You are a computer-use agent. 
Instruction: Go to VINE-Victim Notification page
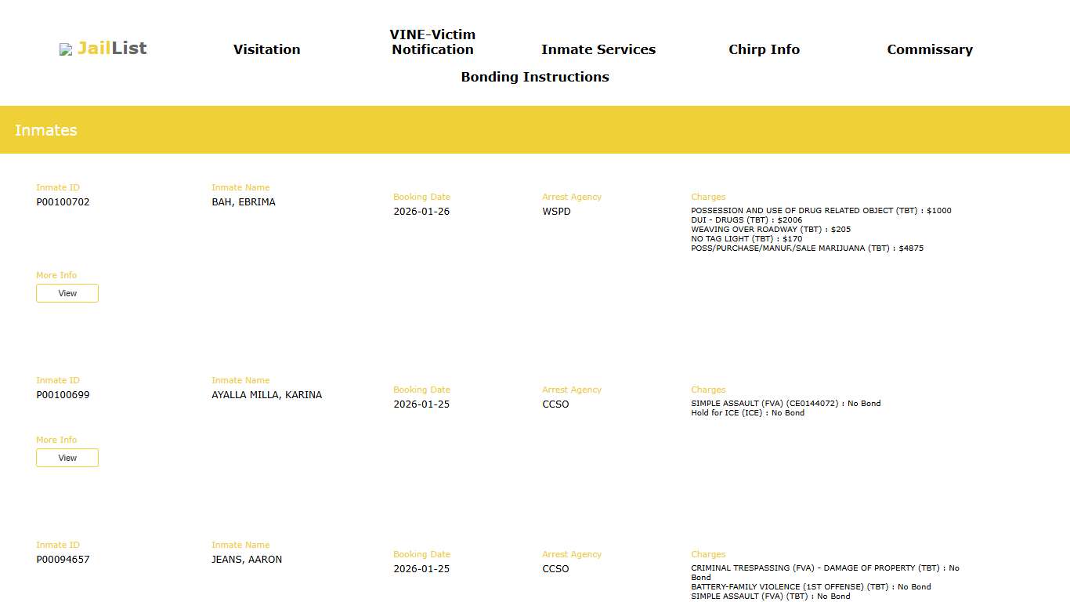coord(432,42)
